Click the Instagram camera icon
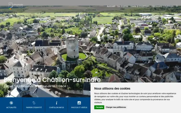Viewport: 181px width, 113px height. 79,103
